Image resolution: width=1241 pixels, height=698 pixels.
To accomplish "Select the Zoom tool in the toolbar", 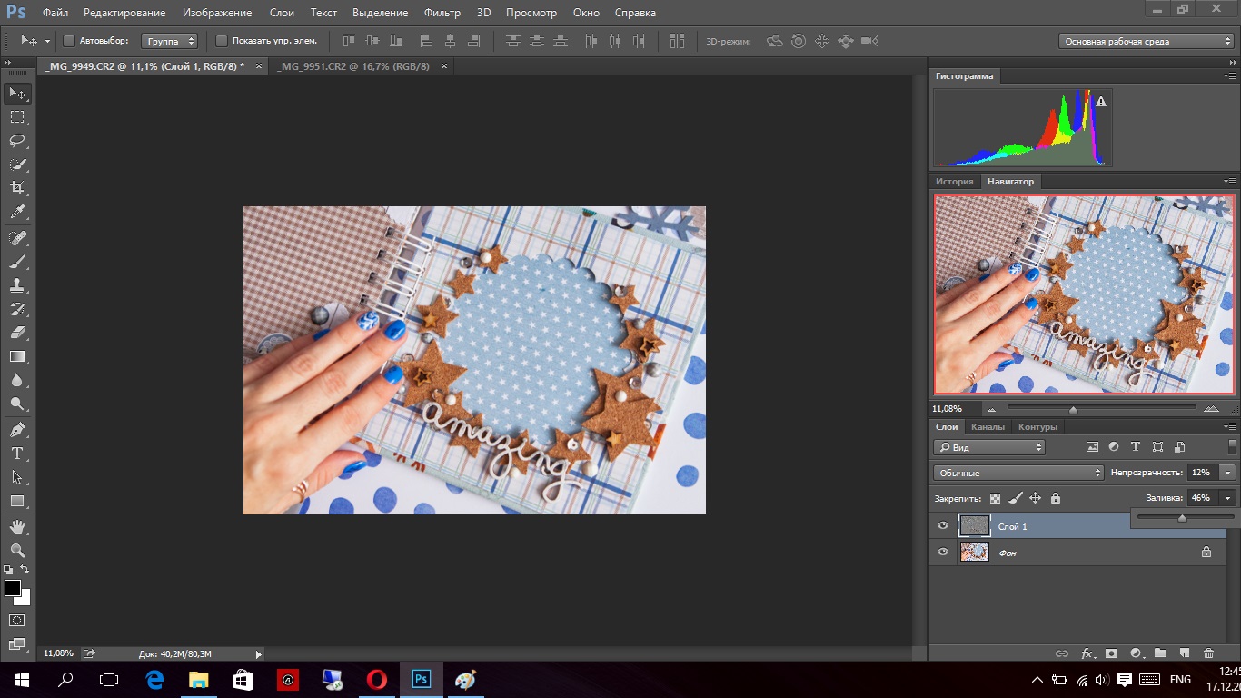I will pos(17,550).
